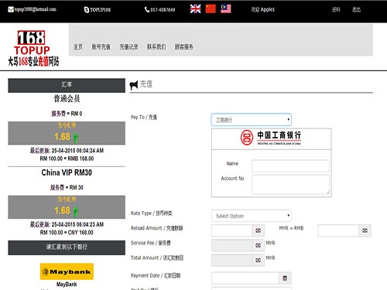387x290 pixels.
Task: Click the email envelope icon in header
Action: click(11, 9)
